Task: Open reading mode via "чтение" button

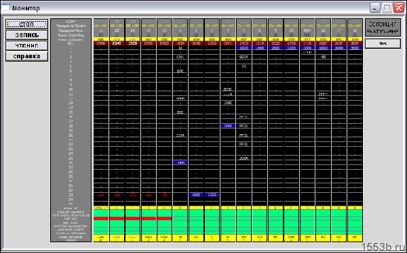Action: [26, 45]
